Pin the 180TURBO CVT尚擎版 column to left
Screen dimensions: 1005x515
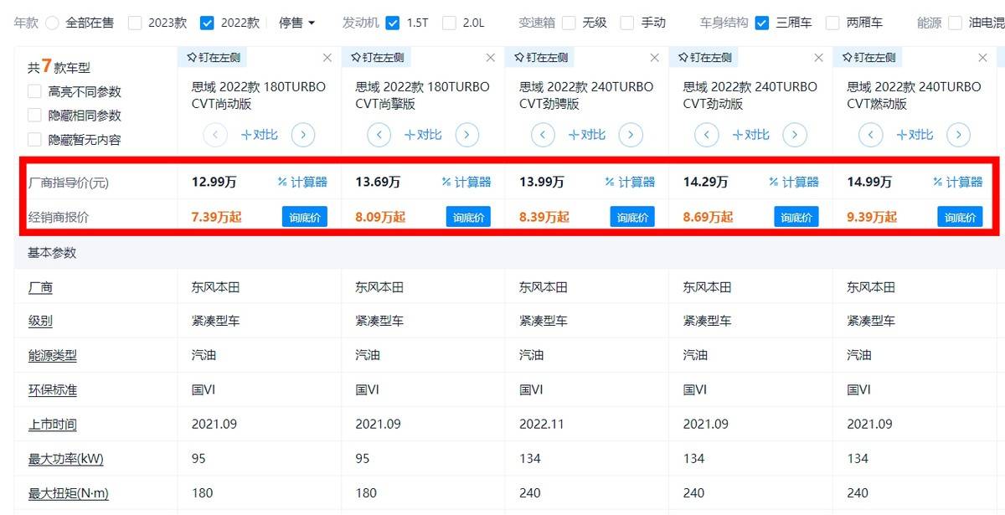click(x=376, y=58)
